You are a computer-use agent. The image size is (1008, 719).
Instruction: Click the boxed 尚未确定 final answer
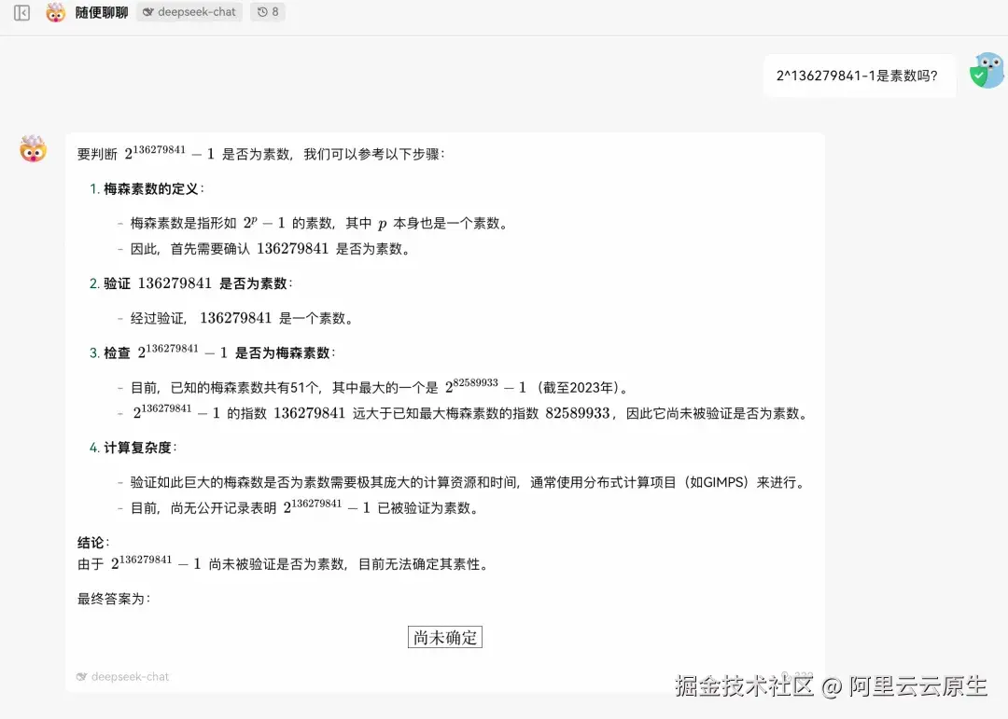pyautogui.click(x=445, y=637)
